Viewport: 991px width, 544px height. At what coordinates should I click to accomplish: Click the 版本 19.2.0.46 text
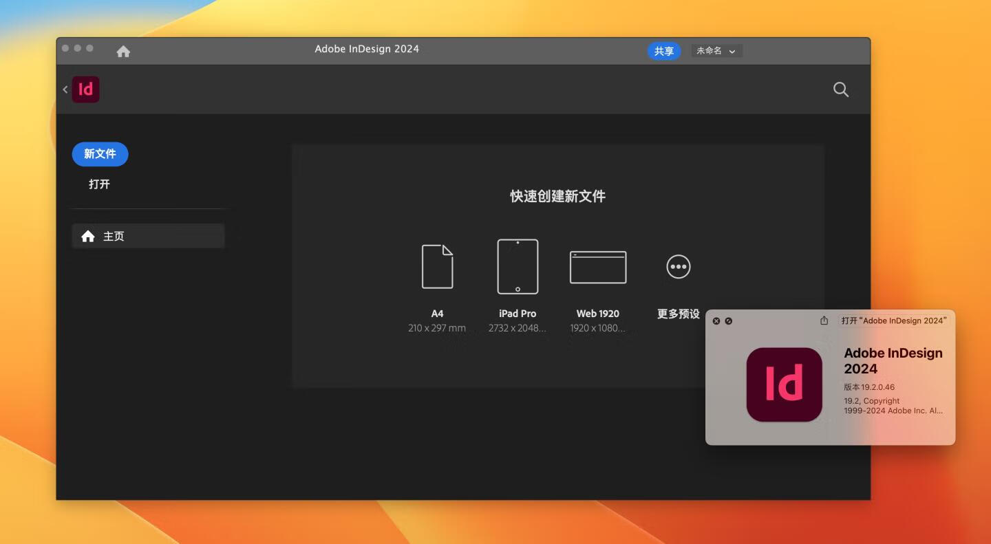(869, 387)
